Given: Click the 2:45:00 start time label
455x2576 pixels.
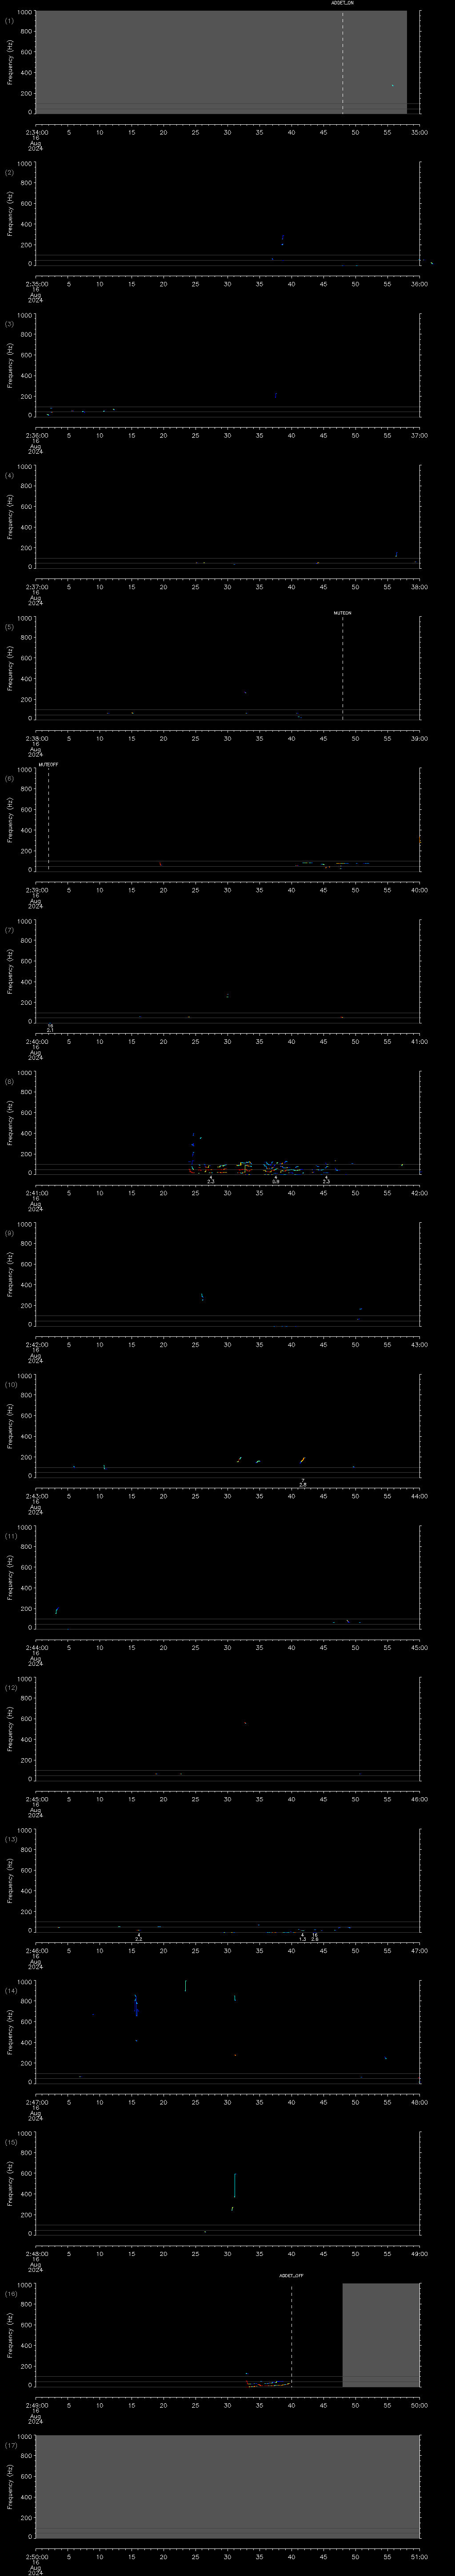Looking at the screenshot, I should click(x=36, y=1800).
